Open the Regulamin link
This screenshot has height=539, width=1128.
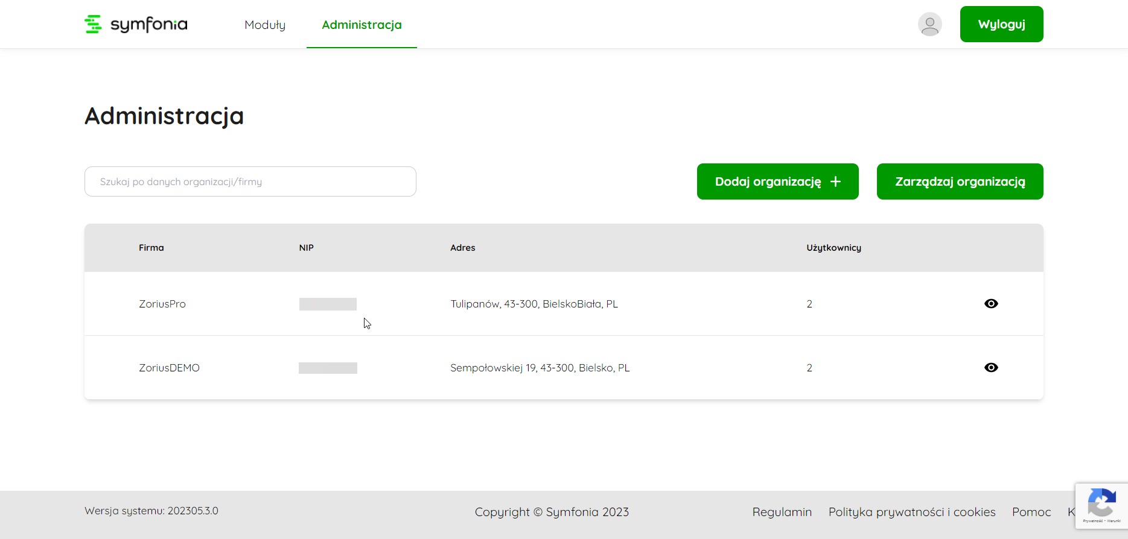pyautogui.click(x=782, y=512)
